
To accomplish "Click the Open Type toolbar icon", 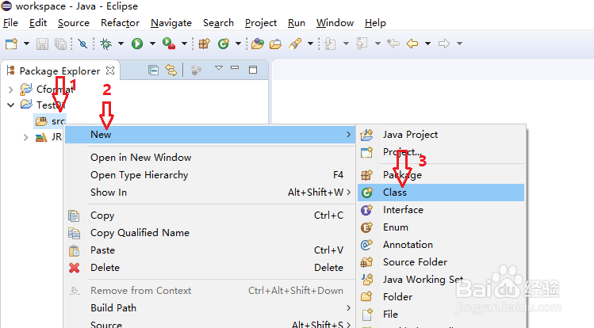I will click(x=258, y=44).
